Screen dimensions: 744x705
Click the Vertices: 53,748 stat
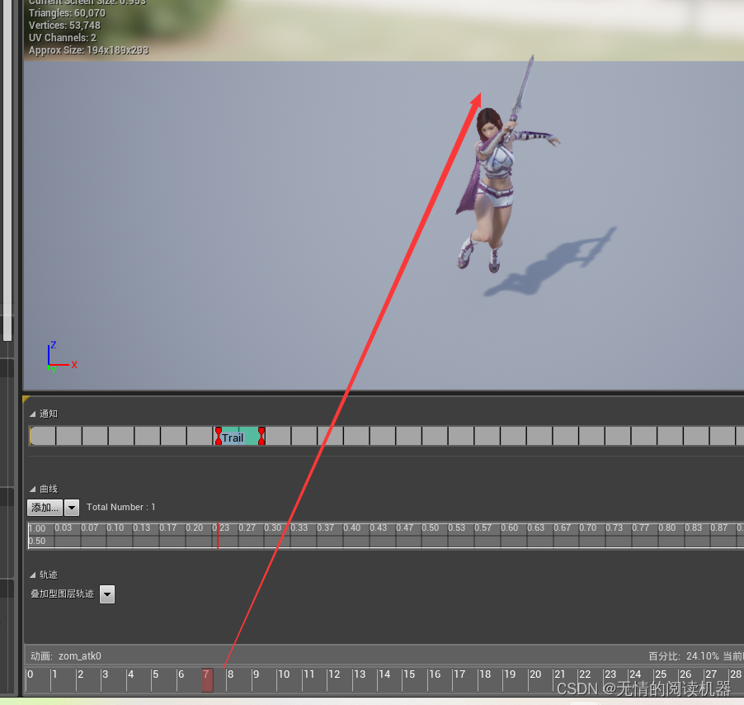[64, 26]
